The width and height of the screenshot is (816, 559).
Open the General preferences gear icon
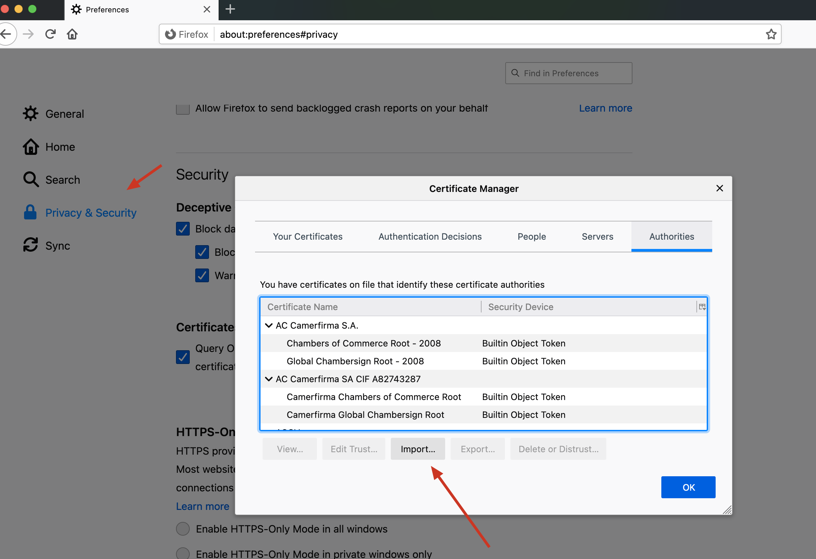point(31,114)
